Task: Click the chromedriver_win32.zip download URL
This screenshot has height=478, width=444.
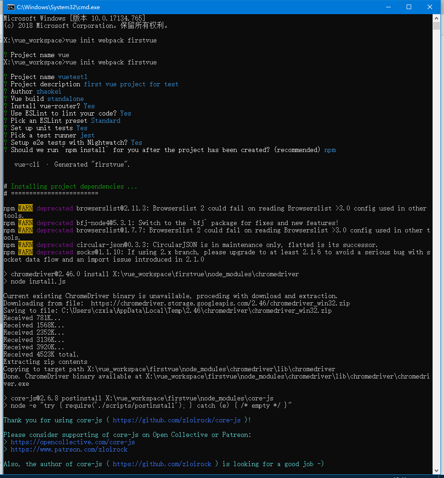Action: pos(220,303)
